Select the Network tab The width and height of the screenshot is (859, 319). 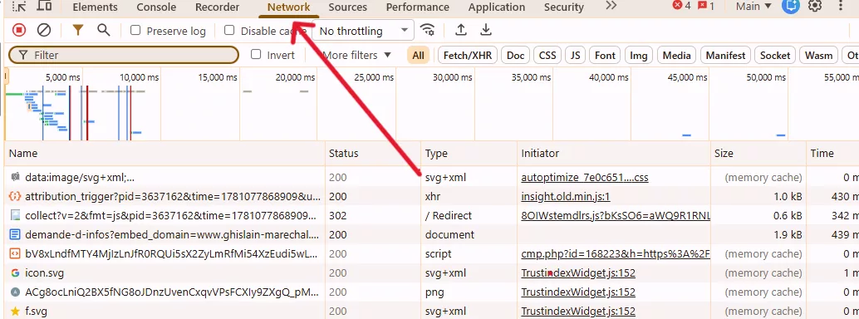288,7
